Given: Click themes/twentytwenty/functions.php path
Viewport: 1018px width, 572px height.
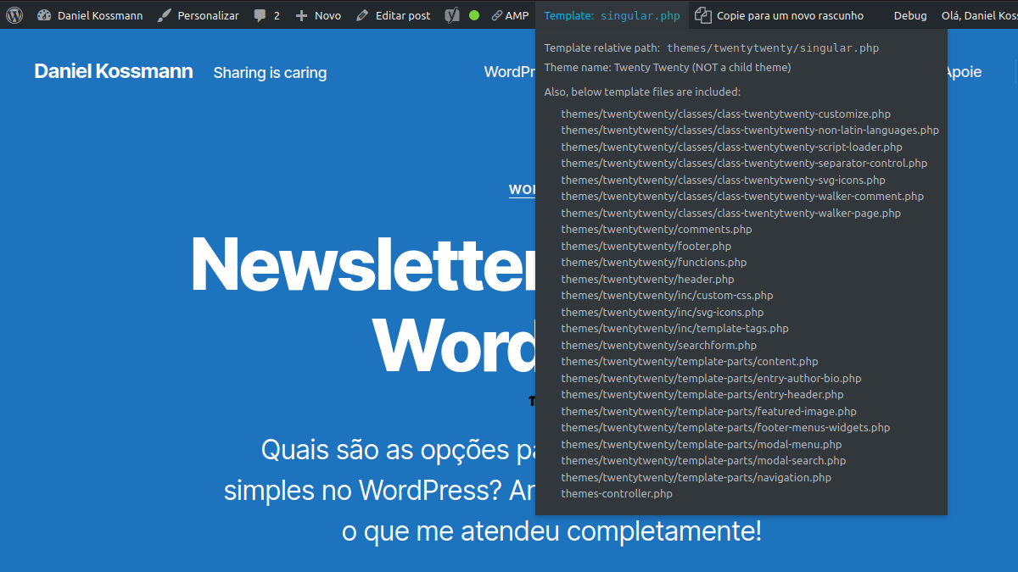Looking at the screenshot, I should click(x=653, y=263).
